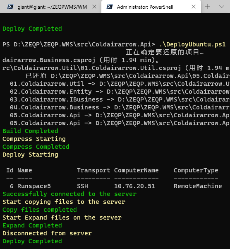Click the 'Expand Completed' line
This screenshot has height=249, width=230.
tap(32, 225)
